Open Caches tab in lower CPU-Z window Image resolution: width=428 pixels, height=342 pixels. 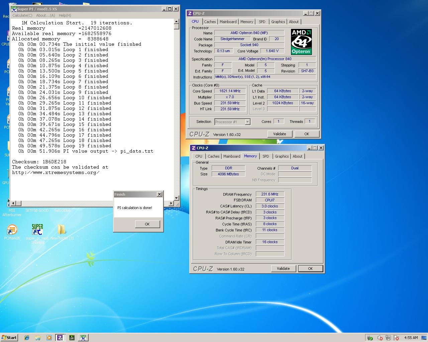coord(214,156)
